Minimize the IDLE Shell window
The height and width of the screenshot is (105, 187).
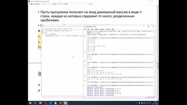coord(143,27)
